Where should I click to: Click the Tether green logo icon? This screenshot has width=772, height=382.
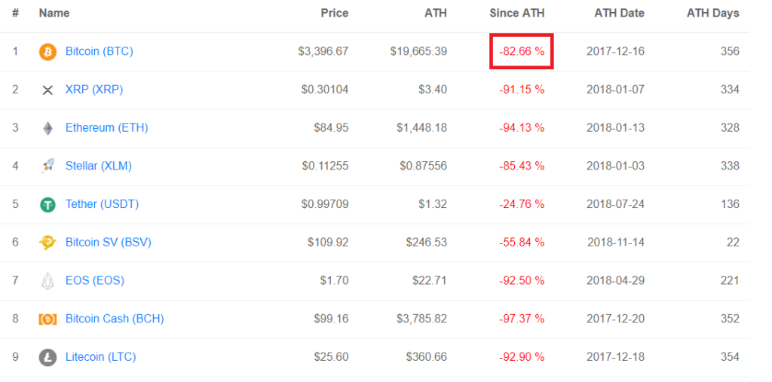(47, 204)
